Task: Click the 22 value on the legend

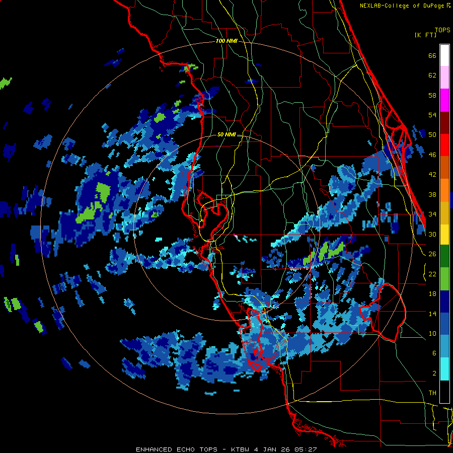Action: [432, 274]
